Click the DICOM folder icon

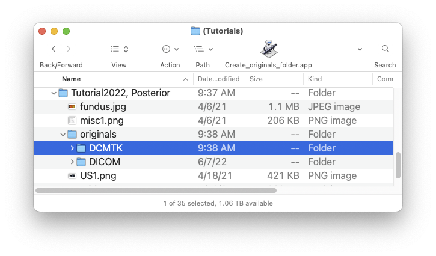click(x=81, y=162)
